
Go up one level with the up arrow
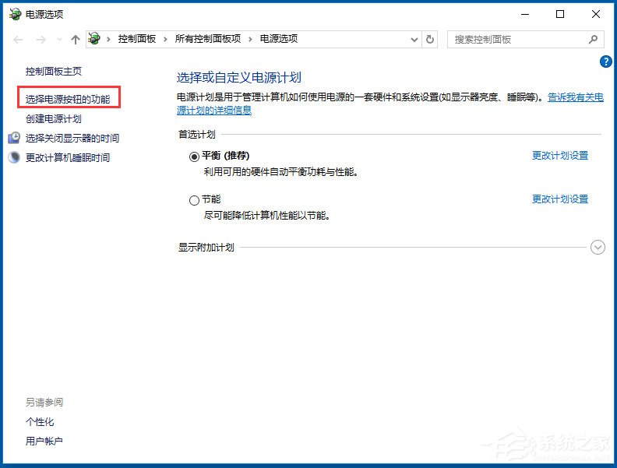click(x=75, y=40)
